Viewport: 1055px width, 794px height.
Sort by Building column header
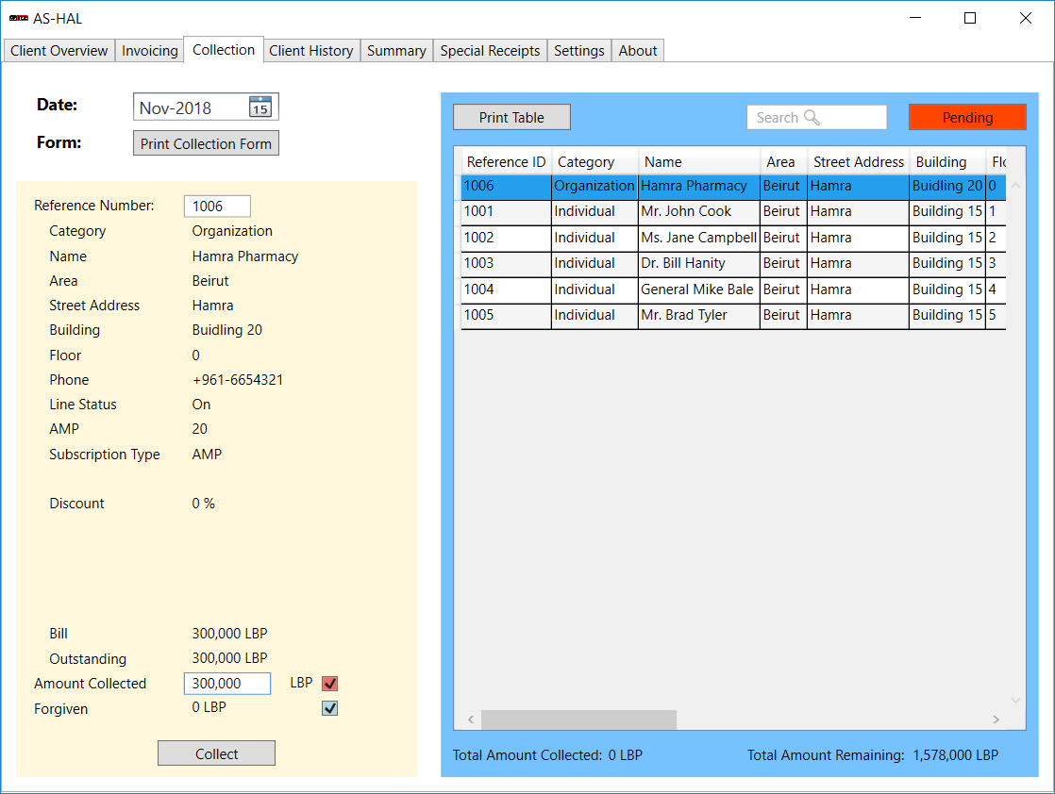click(x=947, y=162)
